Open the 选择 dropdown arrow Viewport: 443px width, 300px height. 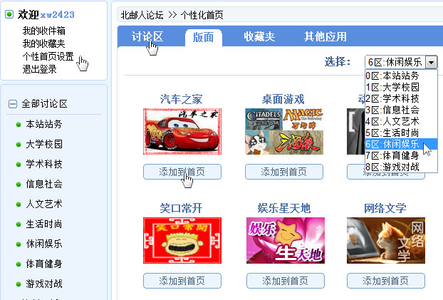pos(431,62)
